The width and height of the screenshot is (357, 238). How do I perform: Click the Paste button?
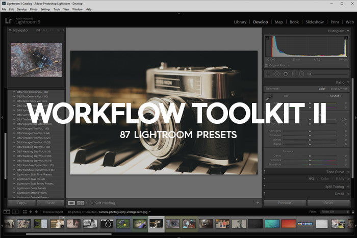(x=50, y=203)
